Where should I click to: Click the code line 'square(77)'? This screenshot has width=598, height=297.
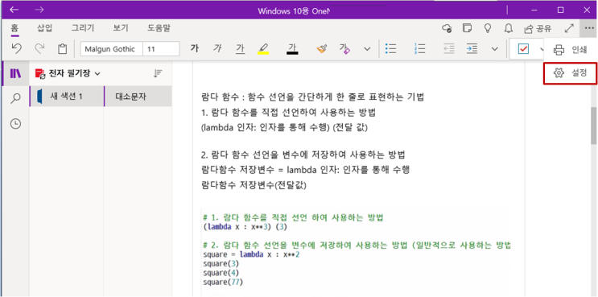pyautogui.click(x=223, y=283)
